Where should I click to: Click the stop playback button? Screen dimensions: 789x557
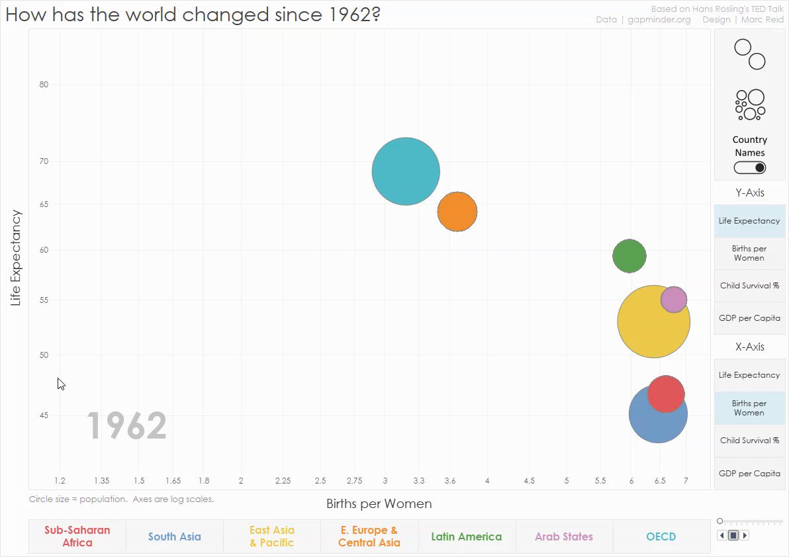[x=733, y=535]
